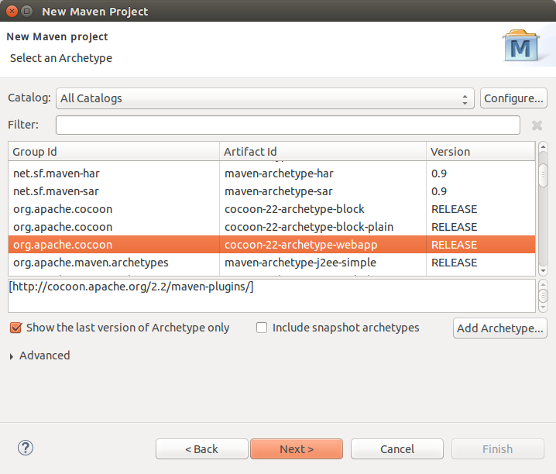Image resolution: width=556 pixels, height=474 pixels.
Task: Click archetype table scroll down arrow
Action: tap(543, 271)
